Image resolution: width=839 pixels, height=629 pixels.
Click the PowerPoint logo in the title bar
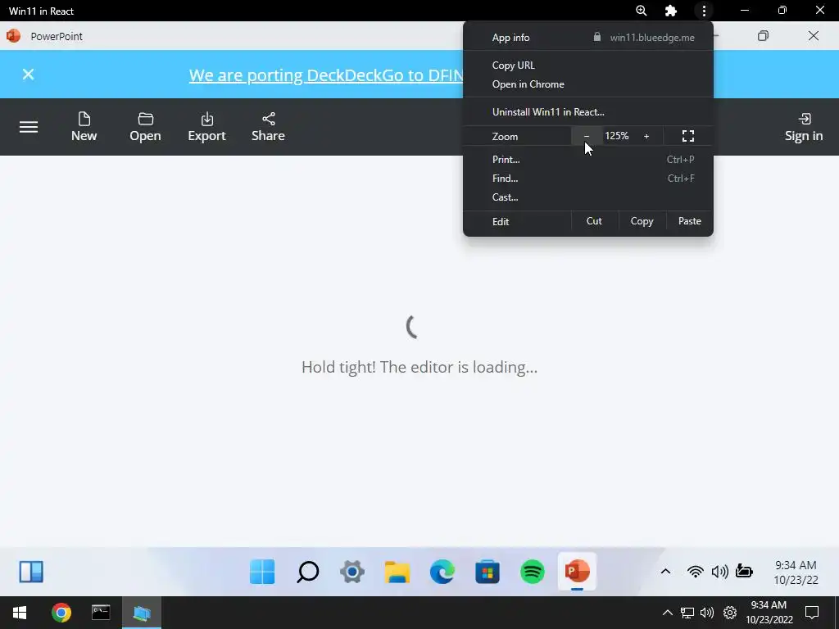13,36
